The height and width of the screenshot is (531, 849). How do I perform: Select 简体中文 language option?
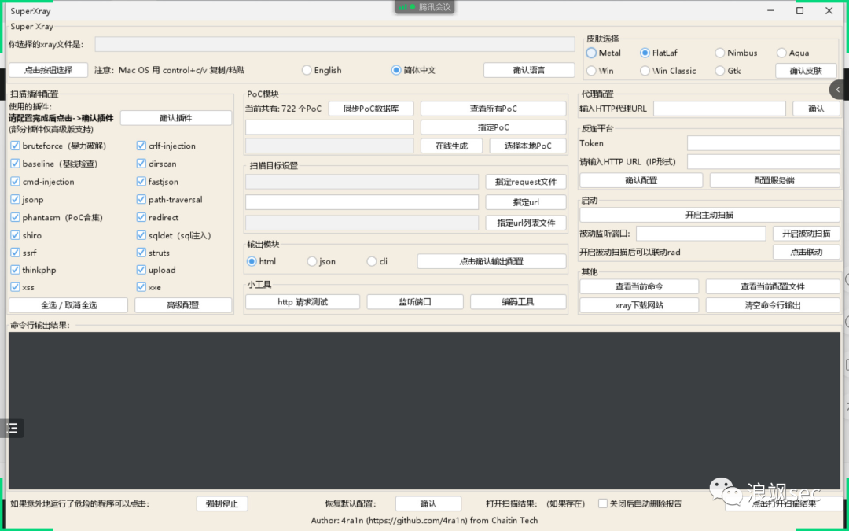pyautogui.click(x=396, y=70)
